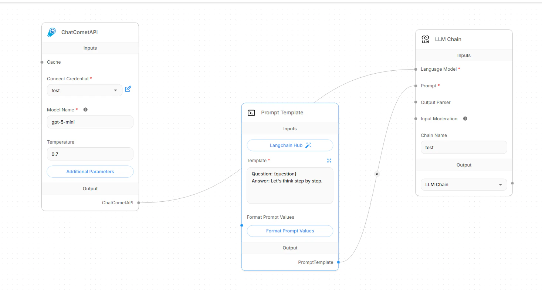Click the Temperature field showing 0.7

(x=90, y=154)
